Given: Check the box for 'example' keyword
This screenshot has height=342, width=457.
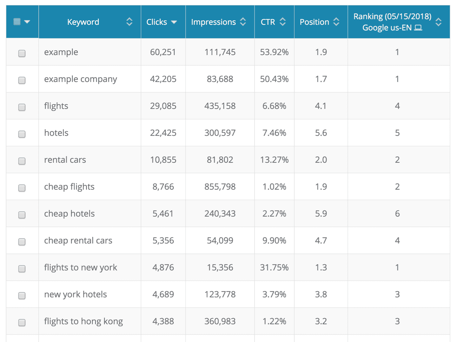Looking at the screenshot, I should [22, 53].
